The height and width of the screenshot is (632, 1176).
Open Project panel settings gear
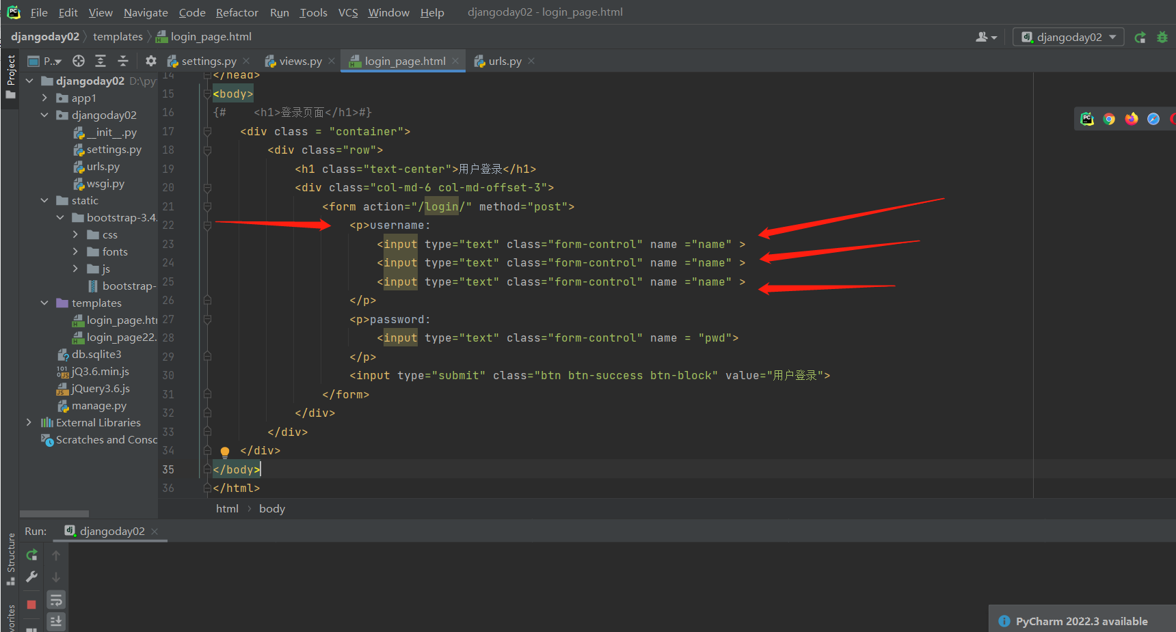151,61
